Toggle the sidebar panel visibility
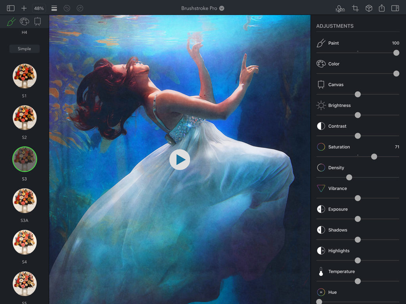Viewport: 406px width, 304px height. tap(10, 8)
